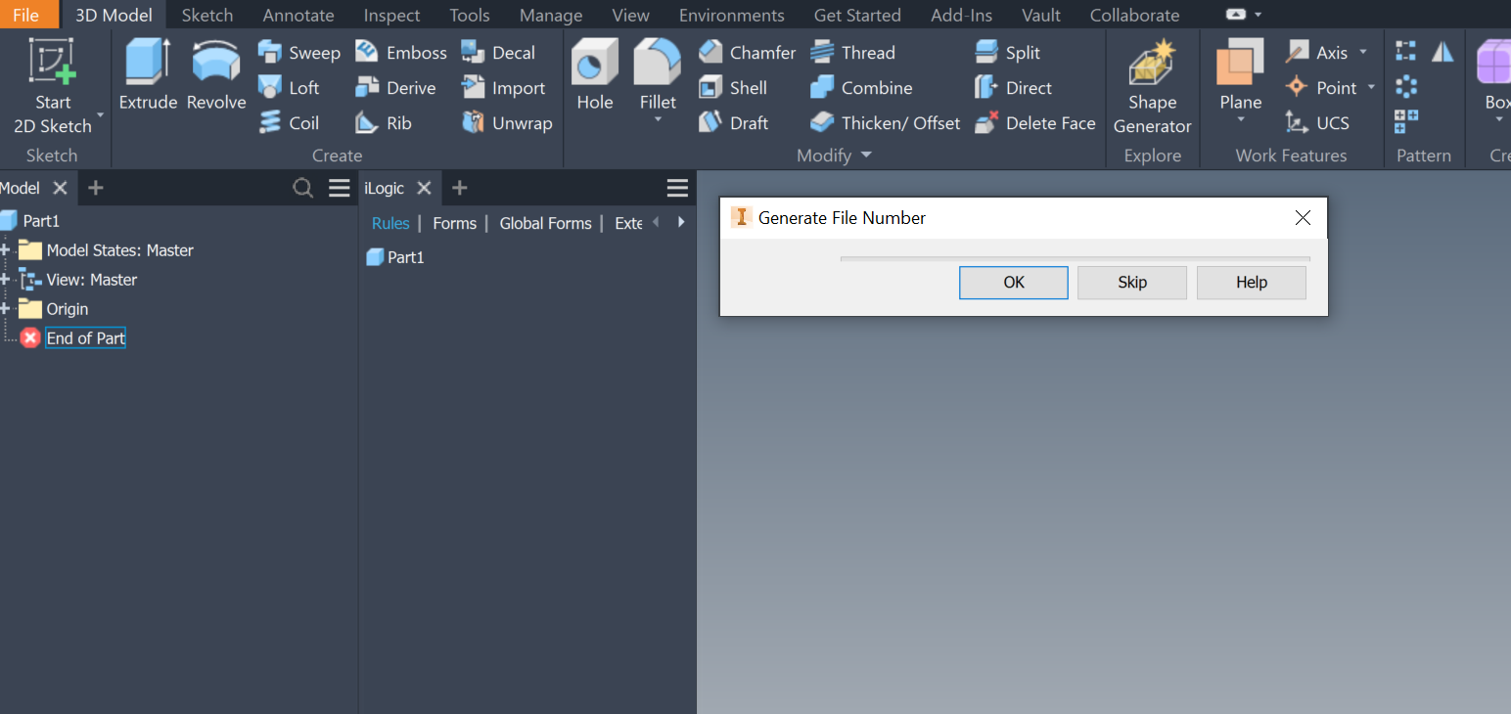
Task: Select the Coil tool
Action: (291, 122)
